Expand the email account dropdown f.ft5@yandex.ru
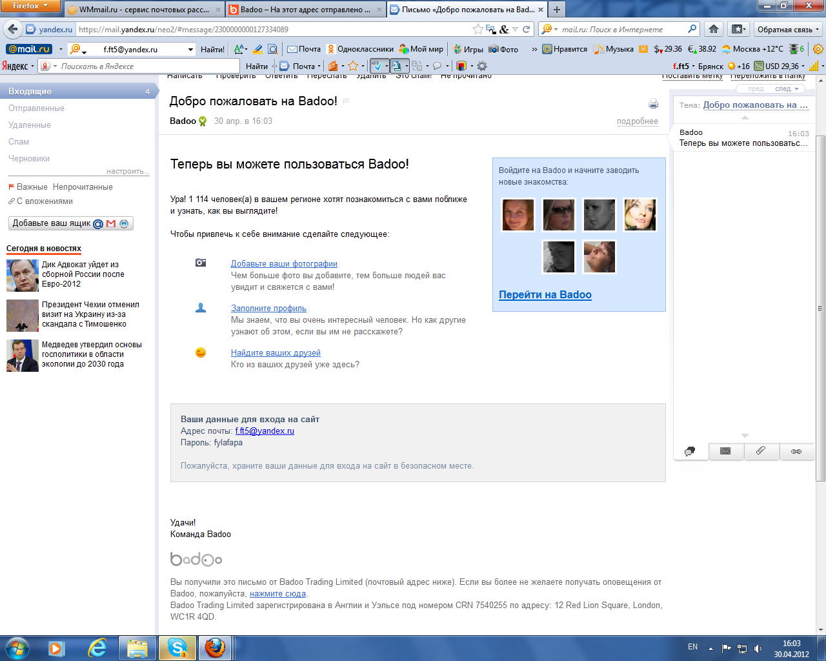This screenshot has height=661, width=826. click(191, 49)
